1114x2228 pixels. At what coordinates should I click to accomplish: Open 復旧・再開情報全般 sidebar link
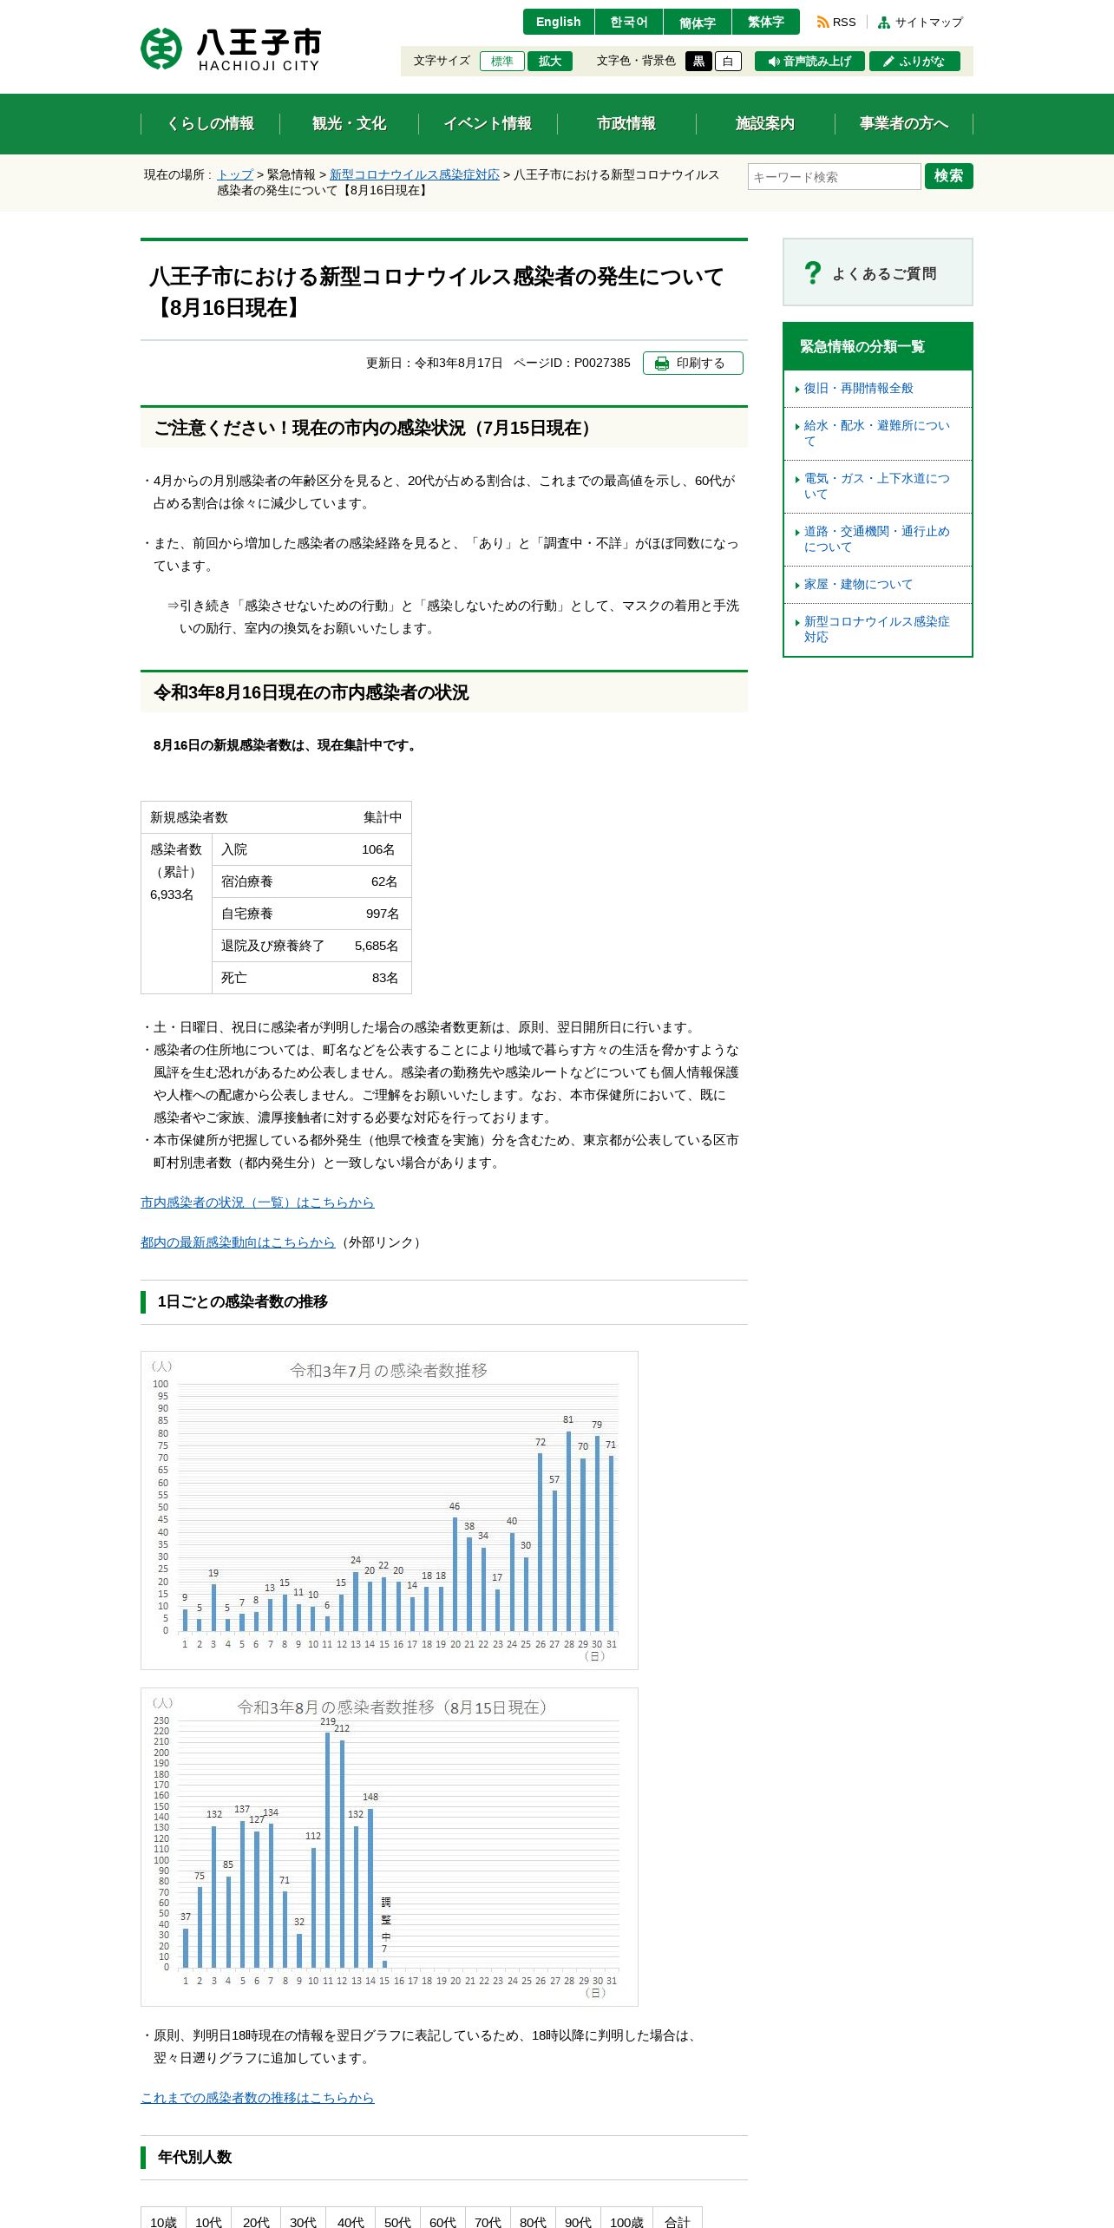[858, 388]
